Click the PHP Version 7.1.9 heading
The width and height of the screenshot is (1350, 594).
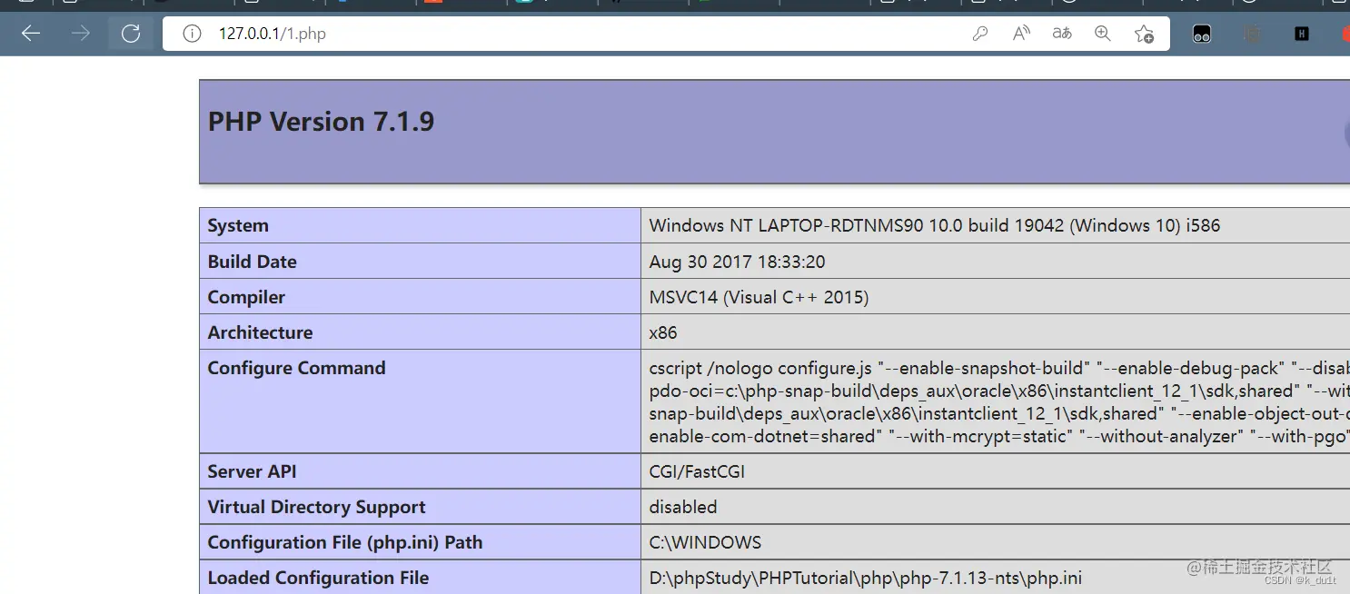pyautogui.click(x=321, y=122)
